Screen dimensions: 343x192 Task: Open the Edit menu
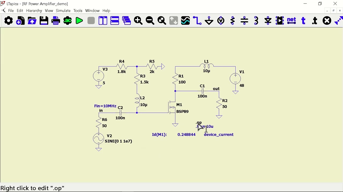coord(20,11)
